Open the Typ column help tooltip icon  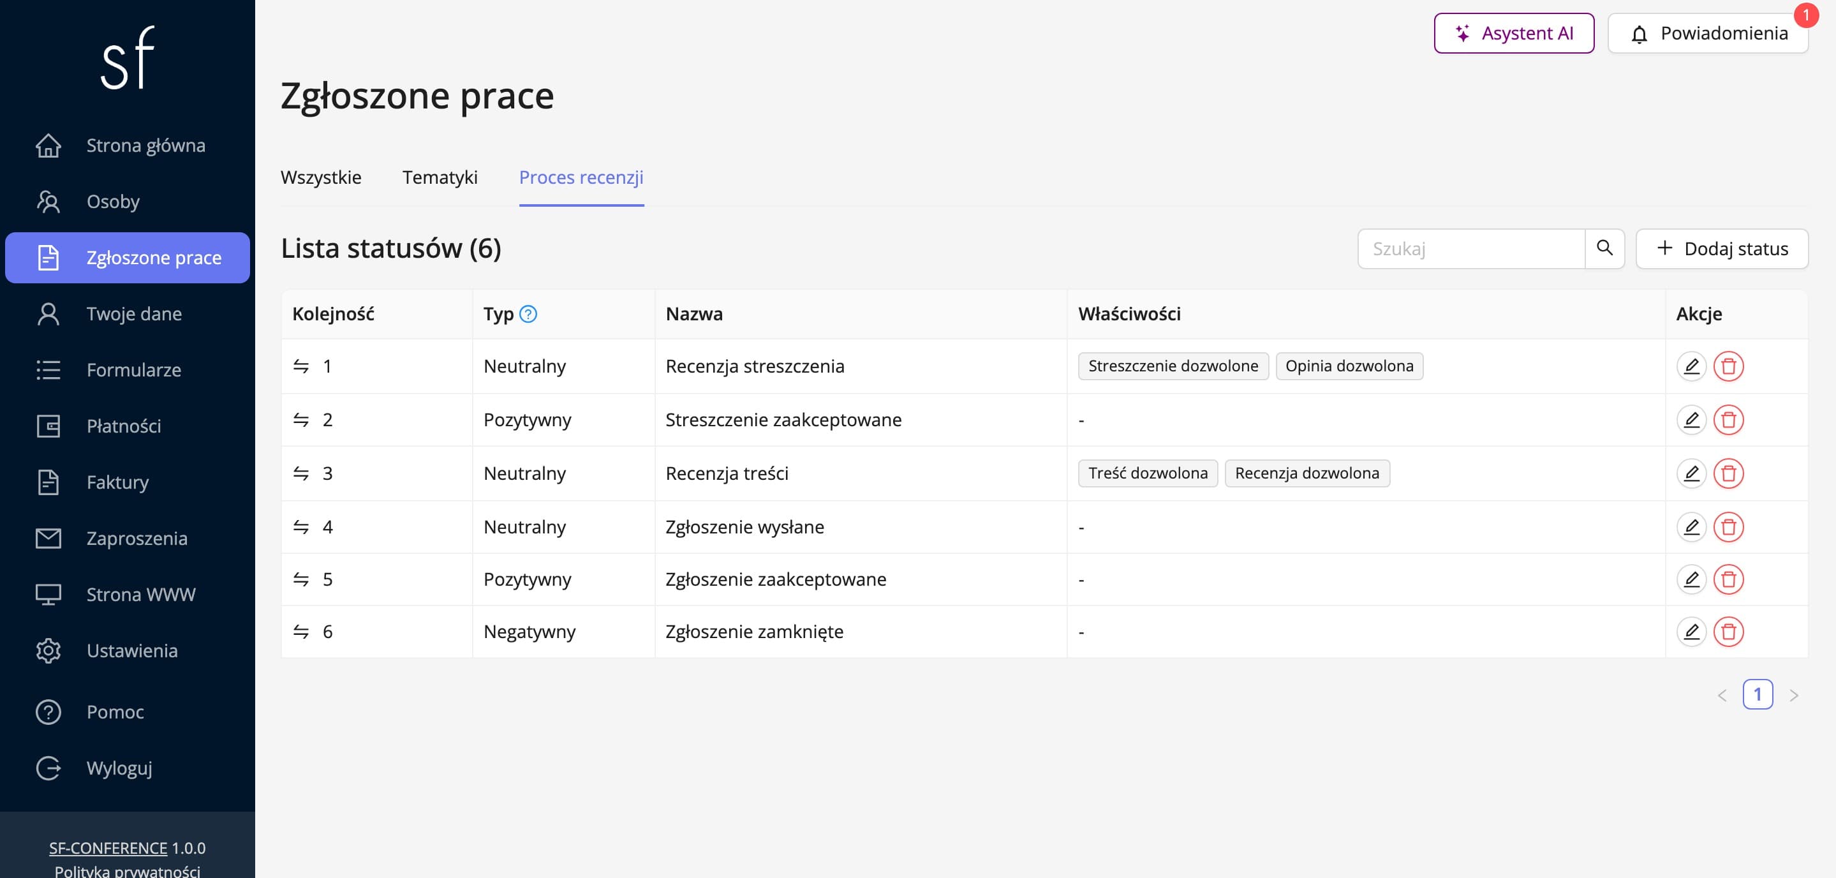point(528,313)
